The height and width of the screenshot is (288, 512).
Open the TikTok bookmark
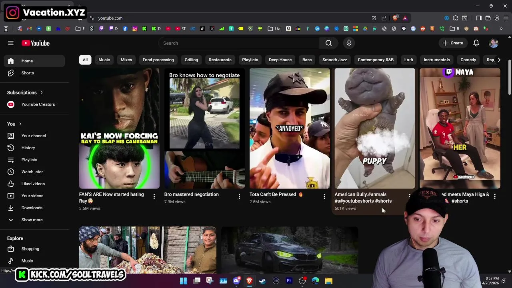point(202,29)
